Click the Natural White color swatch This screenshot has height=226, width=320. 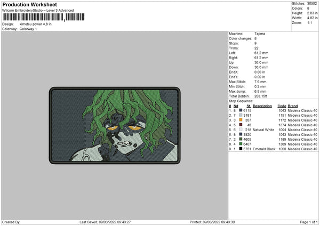tap(241, 130)
